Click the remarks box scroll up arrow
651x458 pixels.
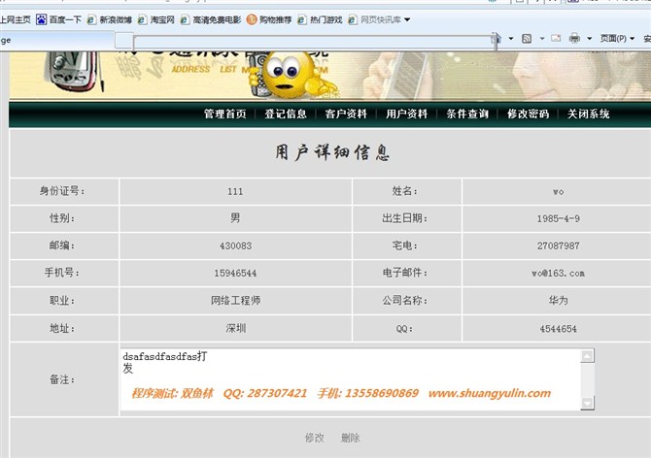click(x=587, y=355)
